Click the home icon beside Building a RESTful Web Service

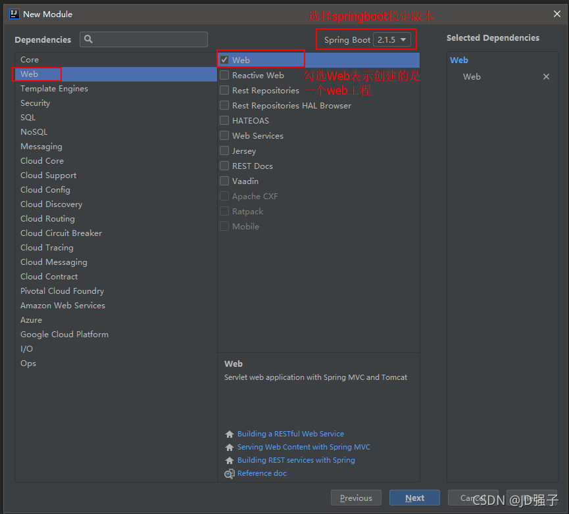pos(229,434)
